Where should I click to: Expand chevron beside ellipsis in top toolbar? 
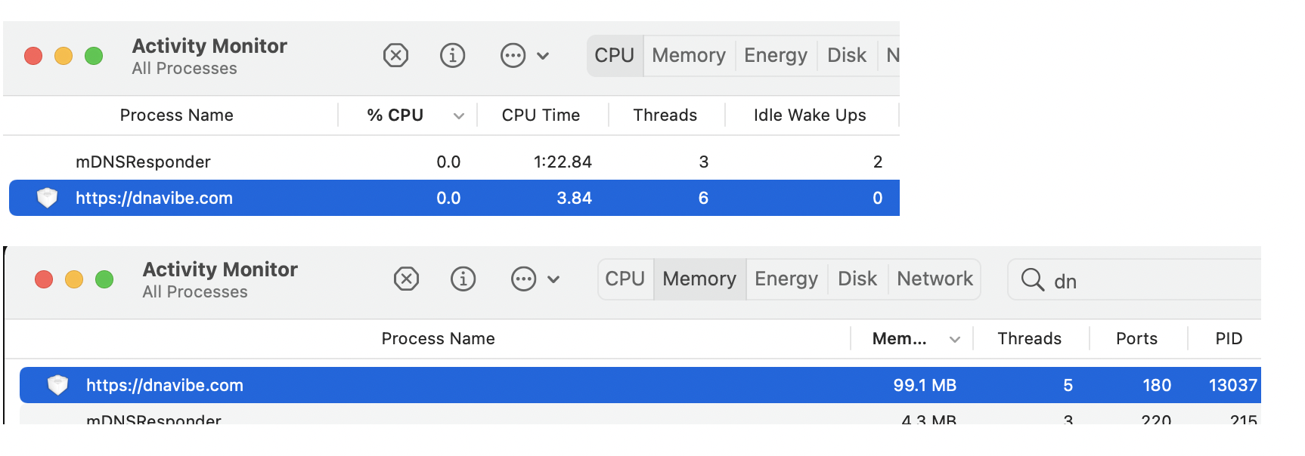coord(543,55)
